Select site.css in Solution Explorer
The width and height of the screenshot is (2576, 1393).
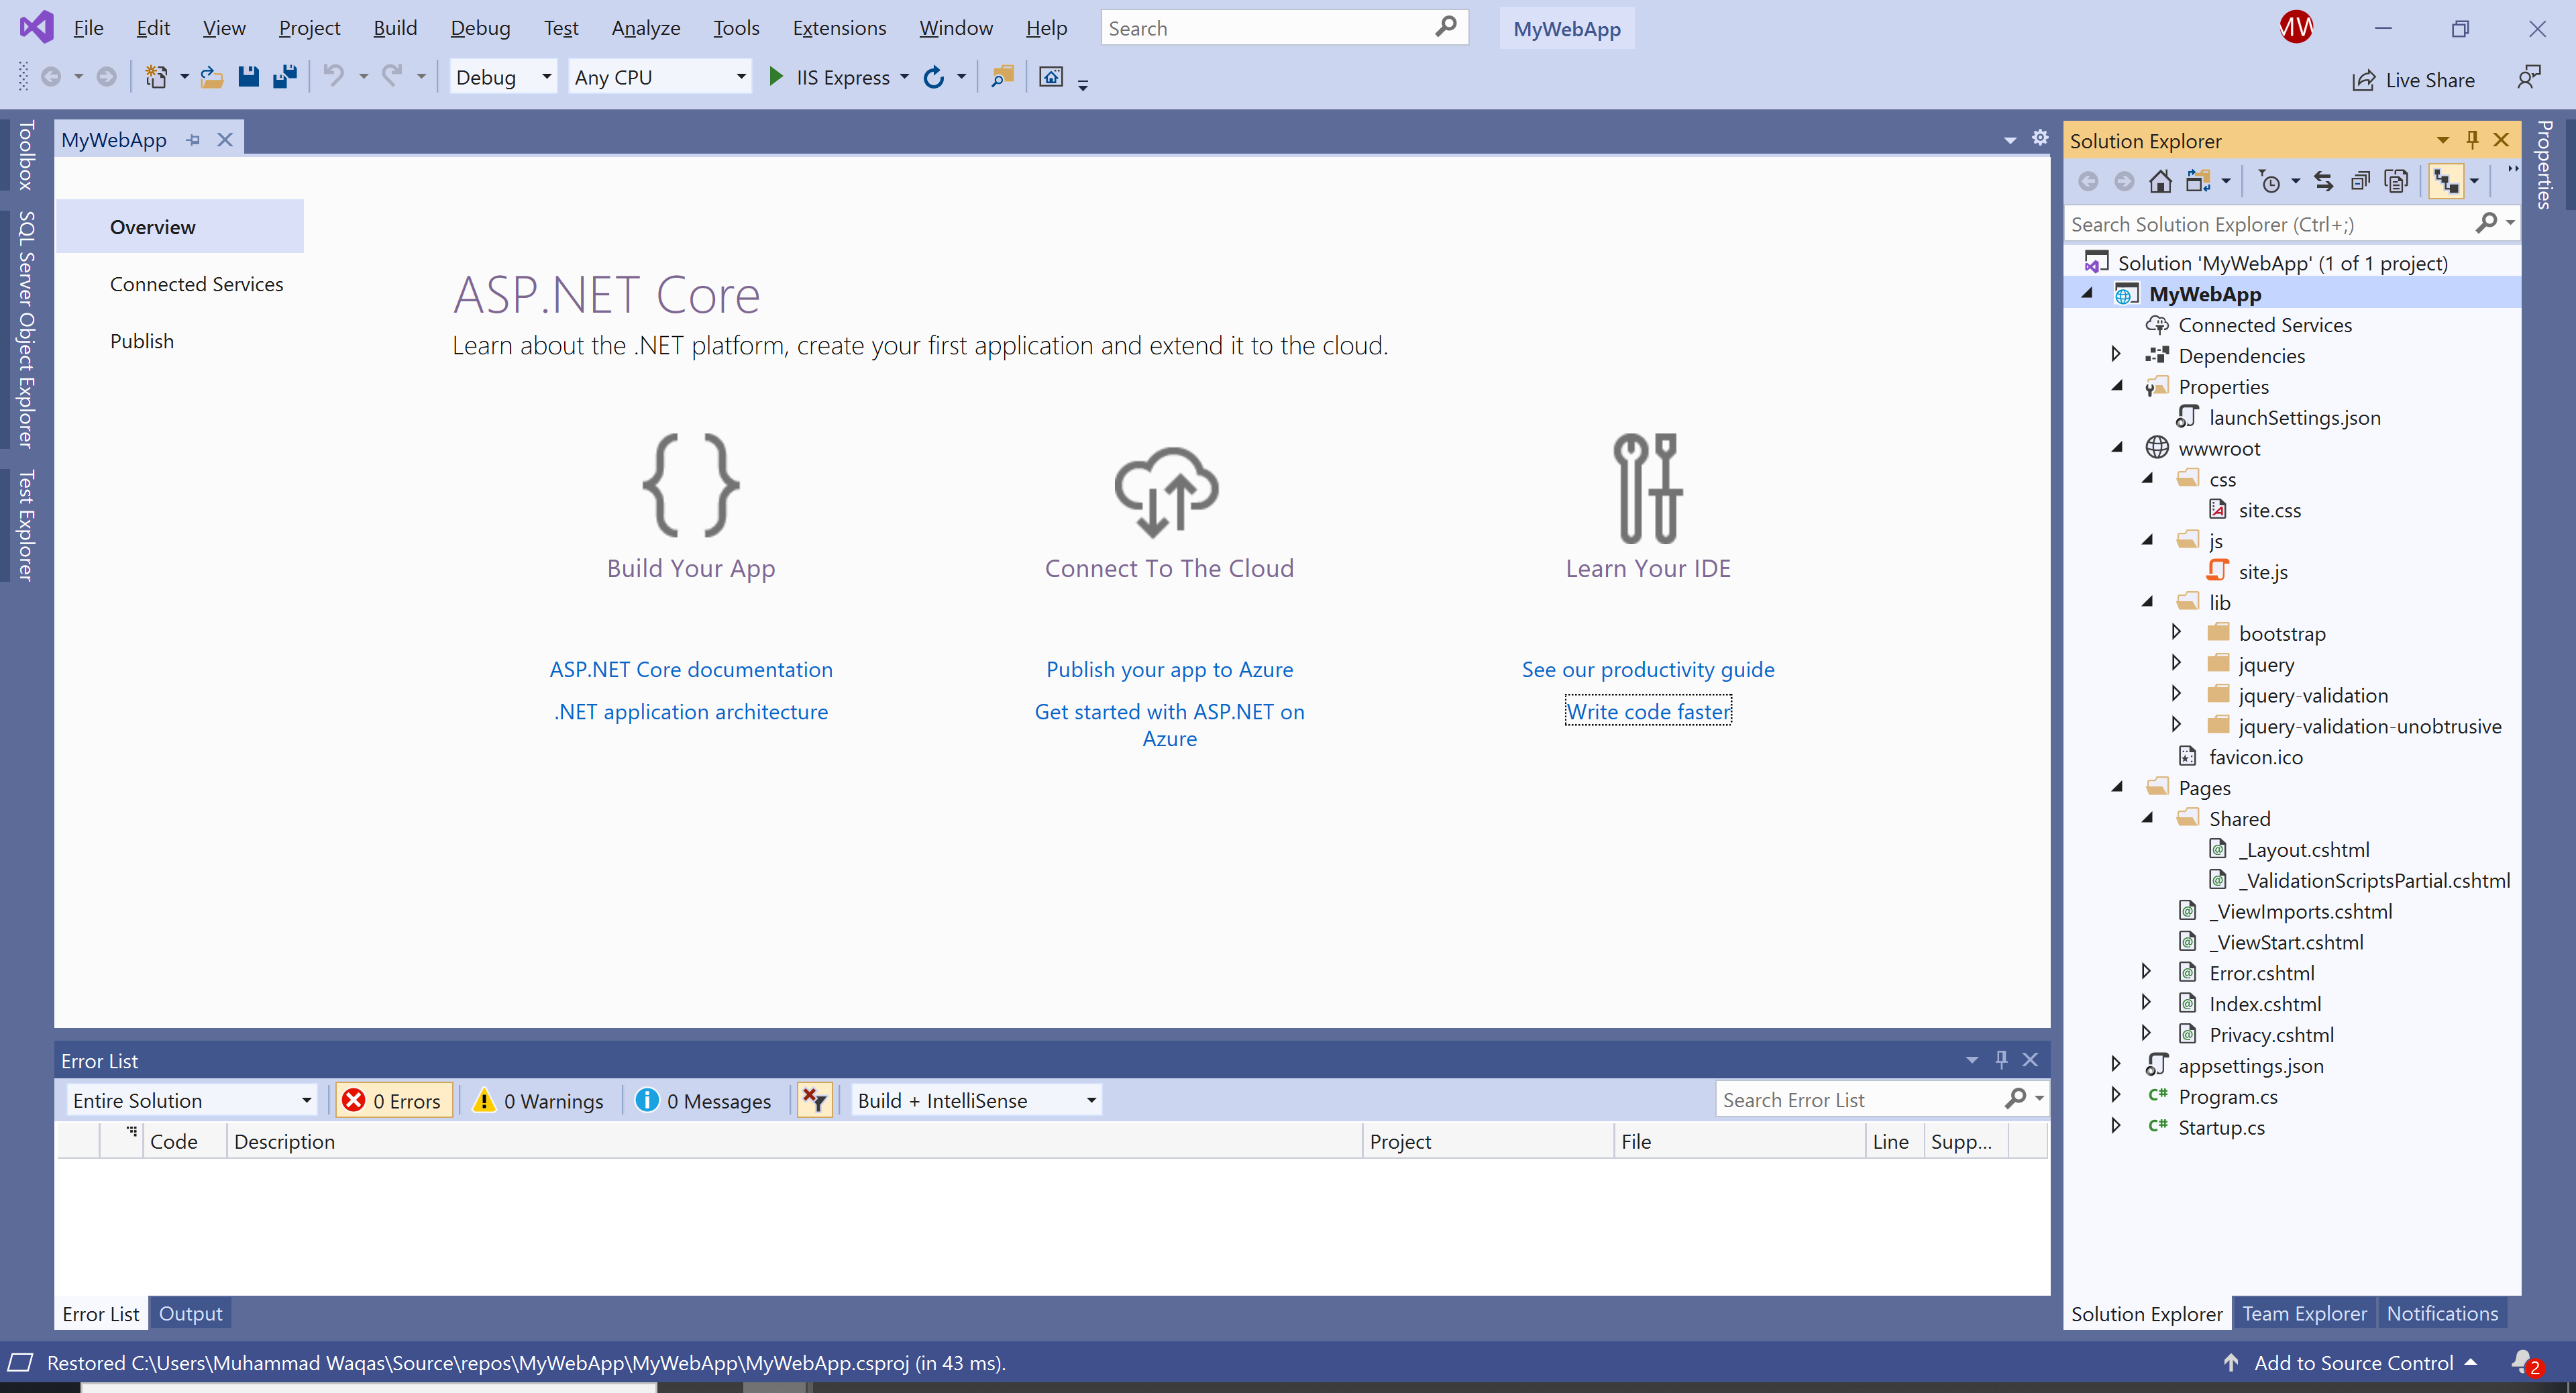click(x=2269, y=510)
